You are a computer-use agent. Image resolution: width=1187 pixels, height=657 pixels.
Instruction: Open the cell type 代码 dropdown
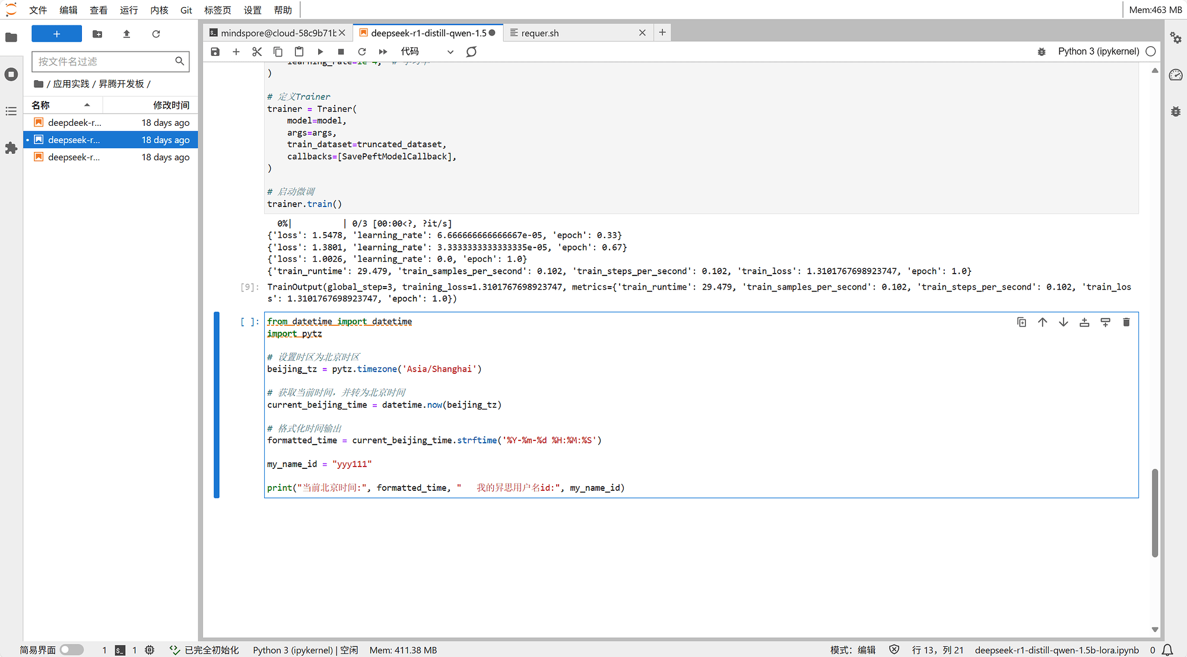427,52
